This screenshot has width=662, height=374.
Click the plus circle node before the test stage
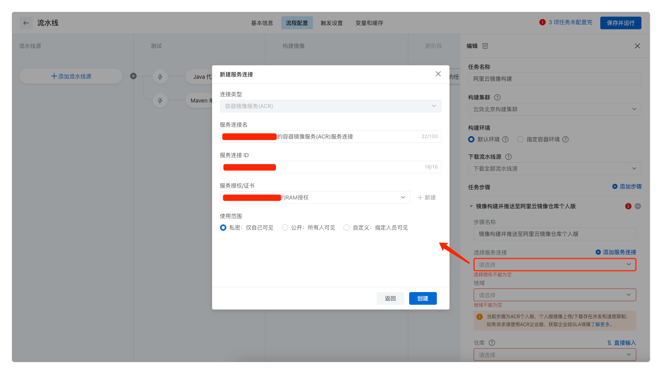(133, 76)
